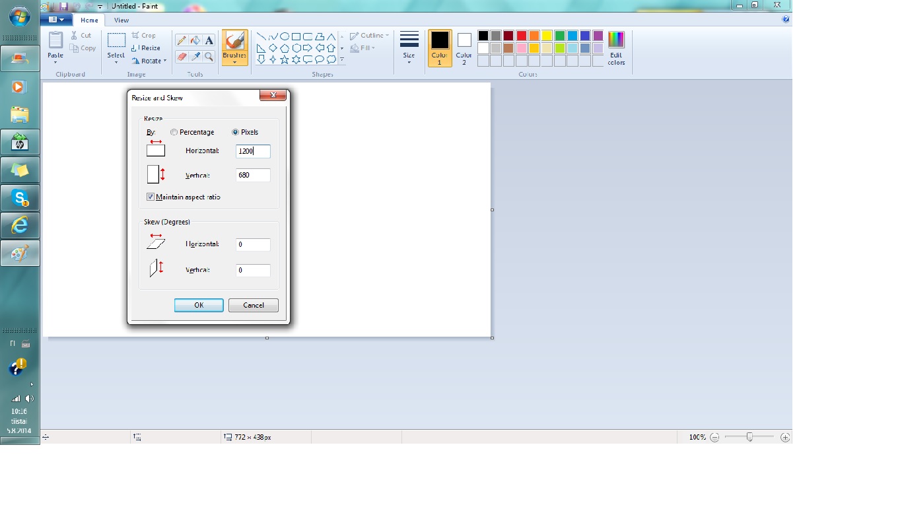Screen dimensions: 902x507
Task: Switch to the View ribbon tab
Action: click(121, 20)
